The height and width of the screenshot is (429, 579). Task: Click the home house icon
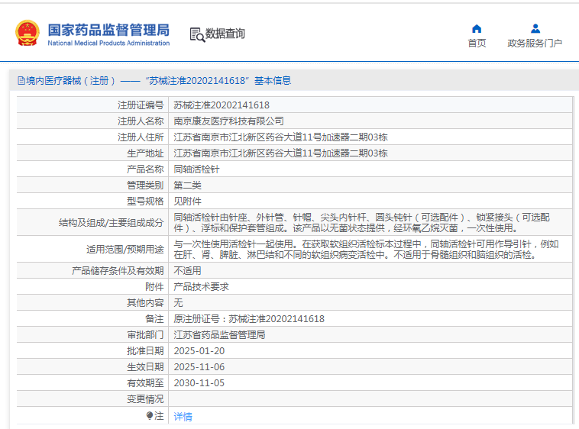(477, 29)
